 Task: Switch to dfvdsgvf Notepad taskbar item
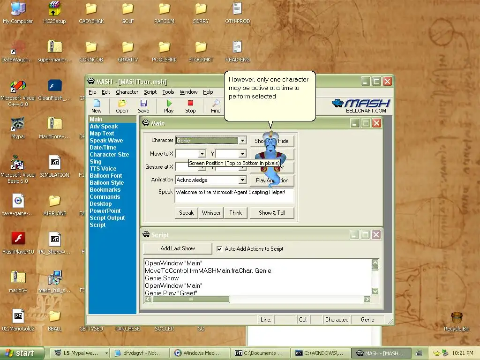pos(140,353)
